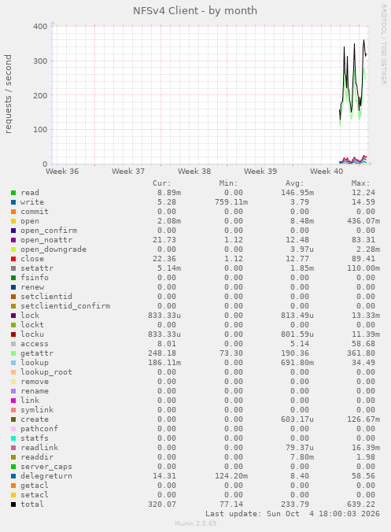Click the close max value 89.41
The width and height of the screenshot is (391, 532).
[x=363, y=259]
